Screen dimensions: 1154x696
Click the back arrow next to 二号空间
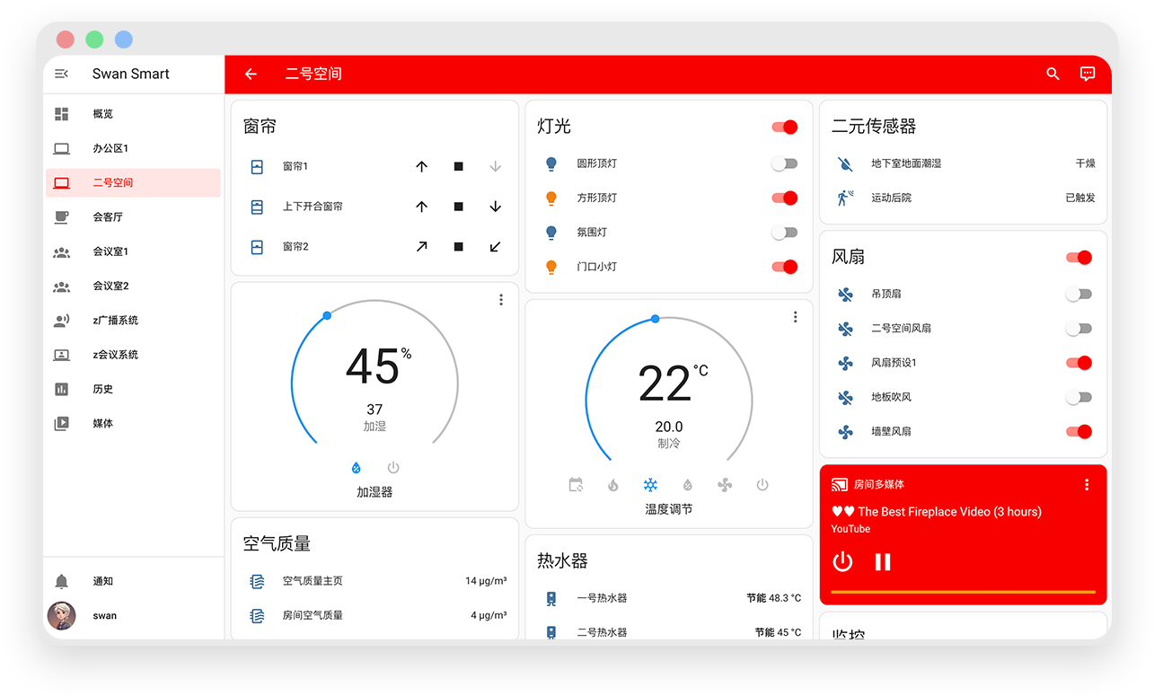251,75
